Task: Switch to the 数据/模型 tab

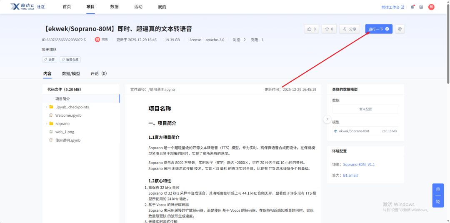Action: [x=71, y=73]
